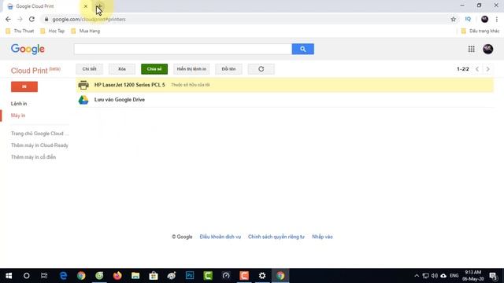Launch Firefox from the taskbar
The image size is (504, 283).
(117, 276)
